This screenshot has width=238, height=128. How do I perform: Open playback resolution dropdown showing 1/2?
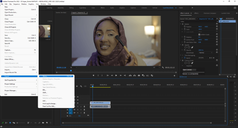(156, 67)
